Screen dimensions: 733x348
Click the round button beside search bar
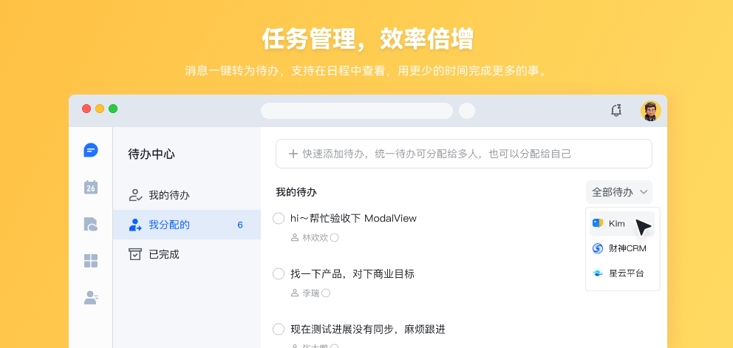click(467, 111)
